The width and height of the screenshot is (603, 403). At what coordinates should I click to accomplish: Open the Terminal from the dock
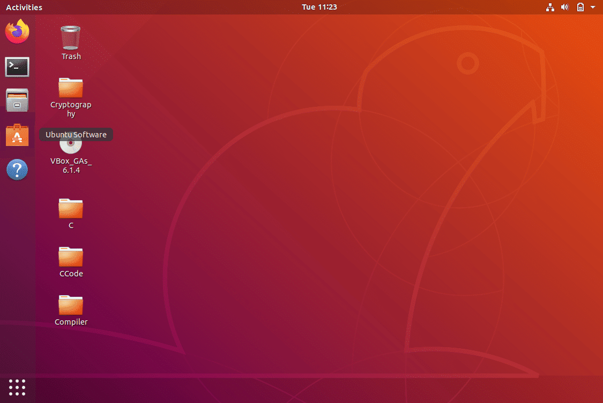tap(17, 67)
